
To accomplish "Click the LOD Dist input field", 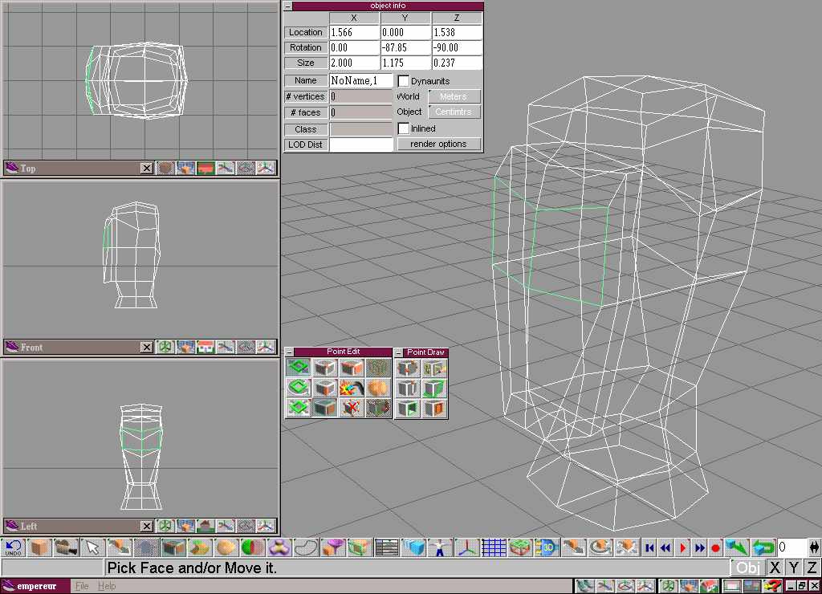I will (360, 144).
